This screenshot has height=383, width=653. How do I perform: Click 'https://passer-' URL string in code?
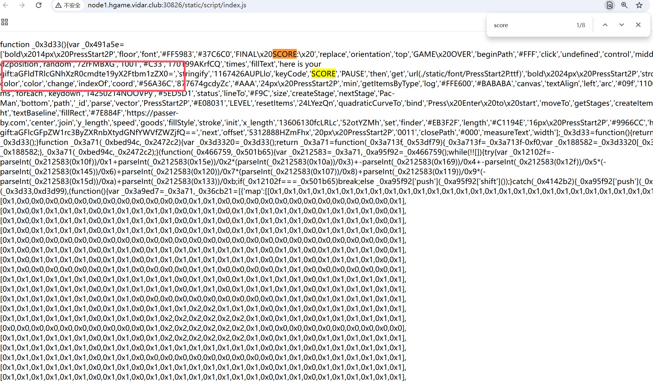pos(152,113)
